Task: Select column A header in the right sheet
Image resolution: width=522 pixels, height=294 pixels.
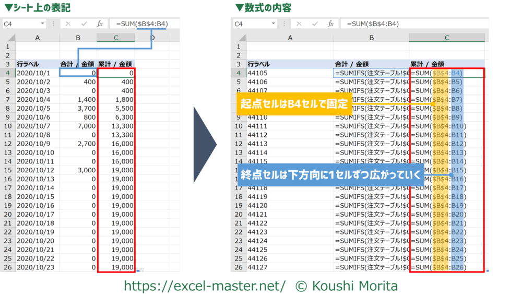Action: pos(290,38)
